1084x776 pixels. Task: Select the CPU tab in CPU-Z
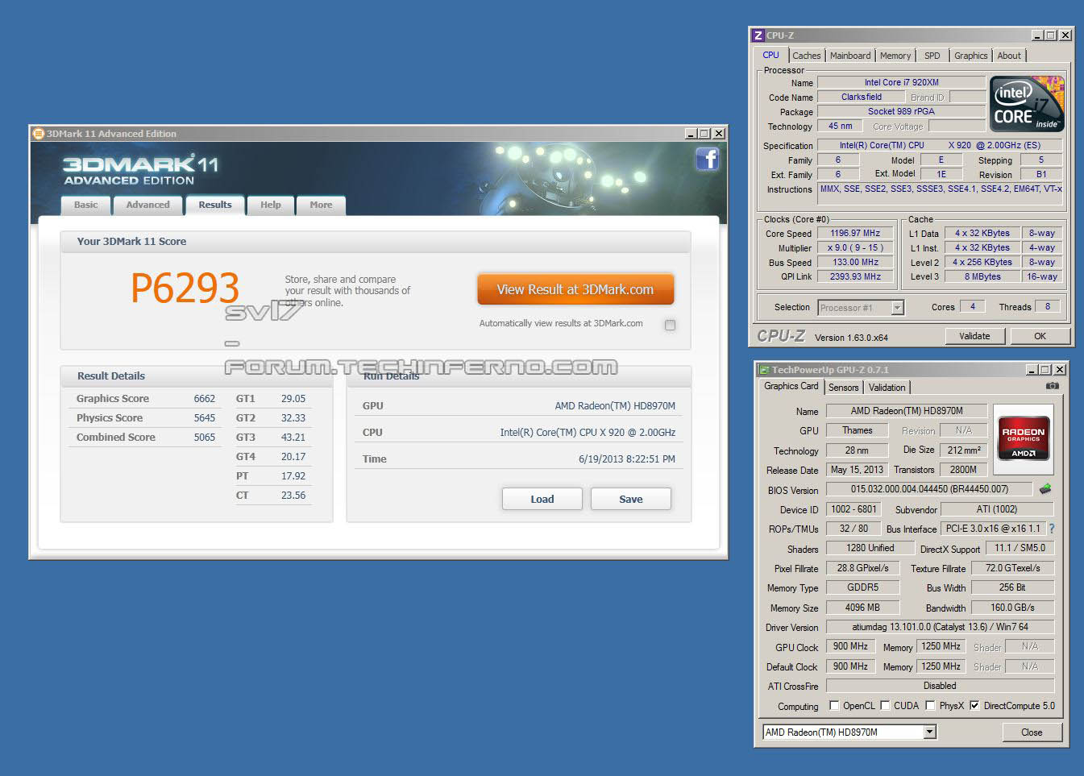coord(771,55)
